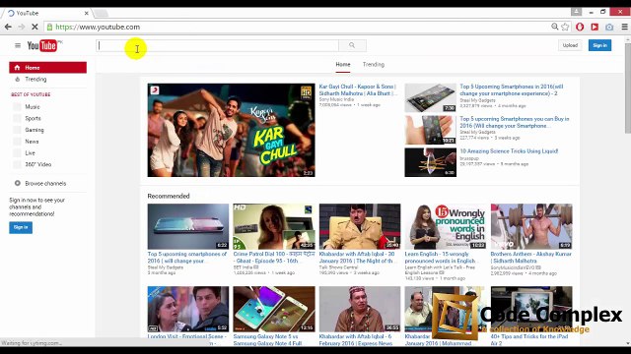The image size is (631, 354).
Task: Click the search magnifier button
Action: pos(352,45)
